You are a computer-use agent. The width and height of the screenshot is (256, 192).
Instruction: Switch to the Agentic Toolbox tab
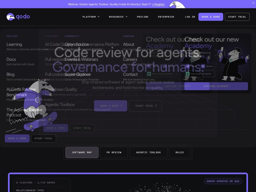[149, 152]
